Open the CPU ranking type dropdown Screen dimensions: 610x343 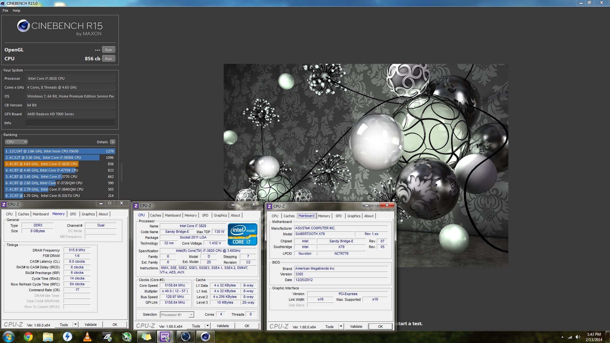17,142
